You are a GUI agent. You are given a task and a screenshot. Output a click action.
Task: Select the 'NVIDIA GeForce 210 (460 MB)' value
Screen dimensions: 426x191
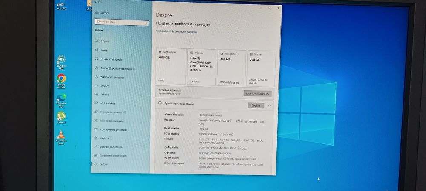pos(216,135)
